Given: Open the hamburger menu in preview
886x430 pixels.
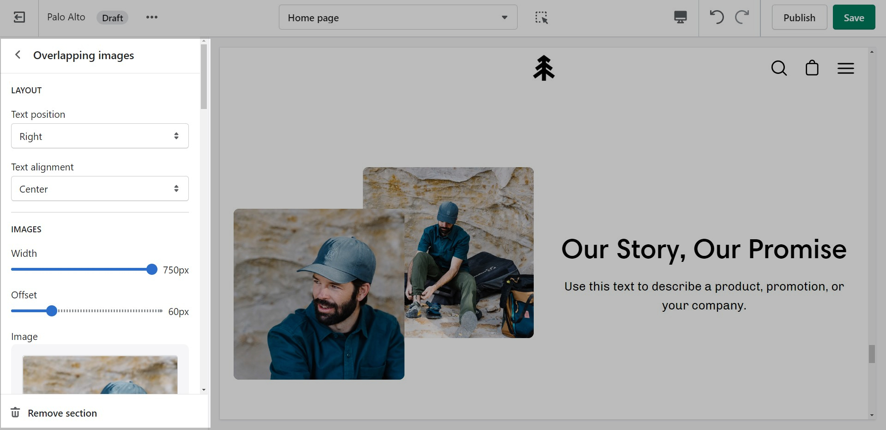Looking at the screenshot, I should click(x=845, y=68).
